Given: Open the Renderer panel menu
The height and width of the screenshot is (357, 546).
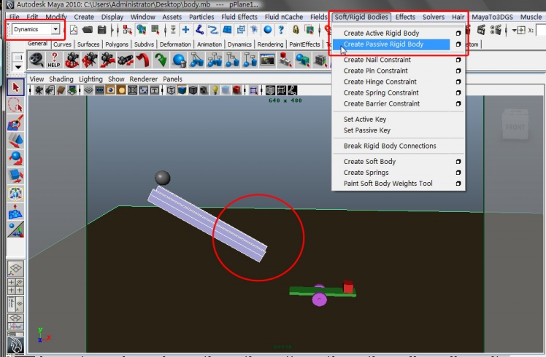Looking at the screenshot, I should 144,79.
